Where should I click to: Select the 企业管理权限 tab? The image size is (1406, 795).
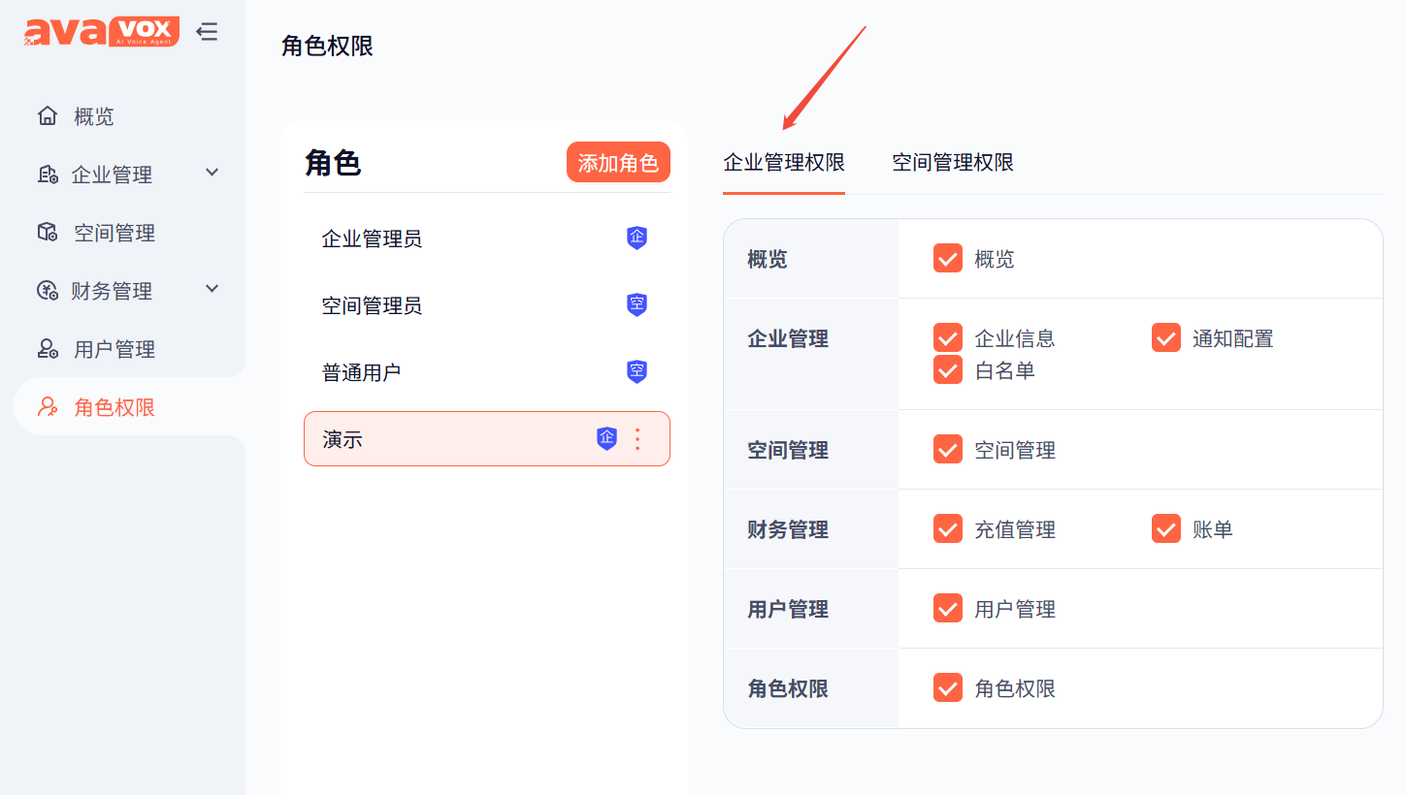click(784, 163)
